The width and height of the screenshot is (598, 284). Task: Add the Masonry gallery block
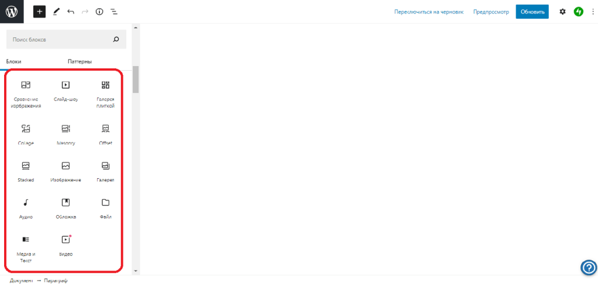click(x=65, y=134)
